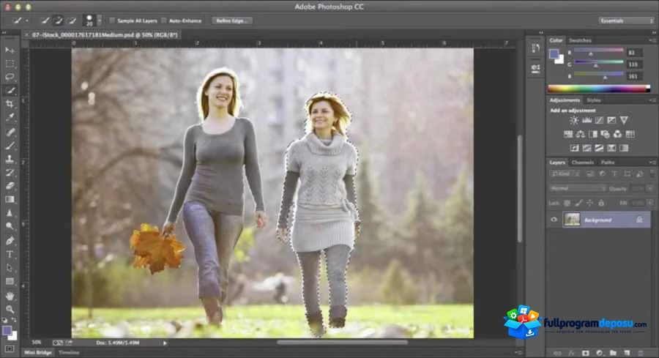Enable Subtract from selection mode
659x358 pixels.
72,20
